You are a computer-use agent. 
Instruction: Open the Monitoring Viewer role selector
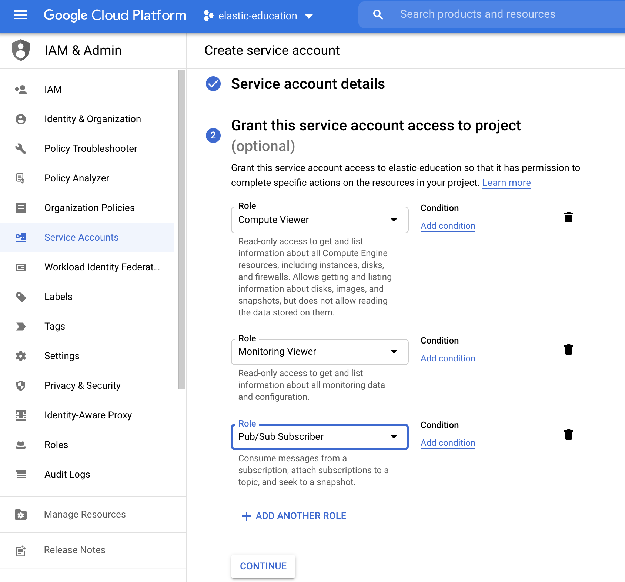click(394, 352)
